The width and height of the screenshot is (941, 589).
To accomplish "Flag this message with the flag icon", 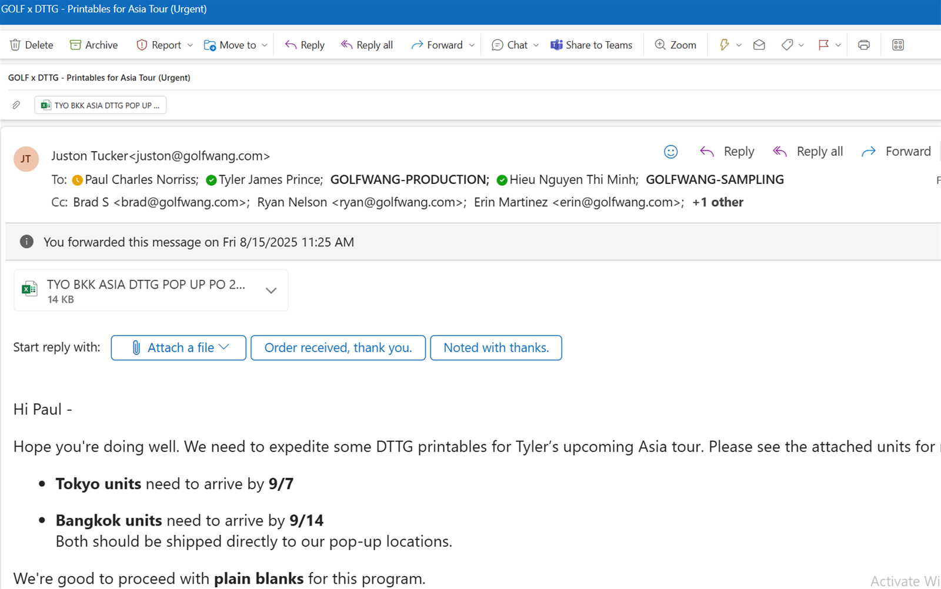I will click(823, 45).
